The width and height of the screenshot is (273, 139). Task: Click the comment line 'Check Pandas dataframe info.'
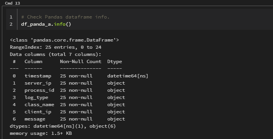pyautogui.click(x=65, y=17)
